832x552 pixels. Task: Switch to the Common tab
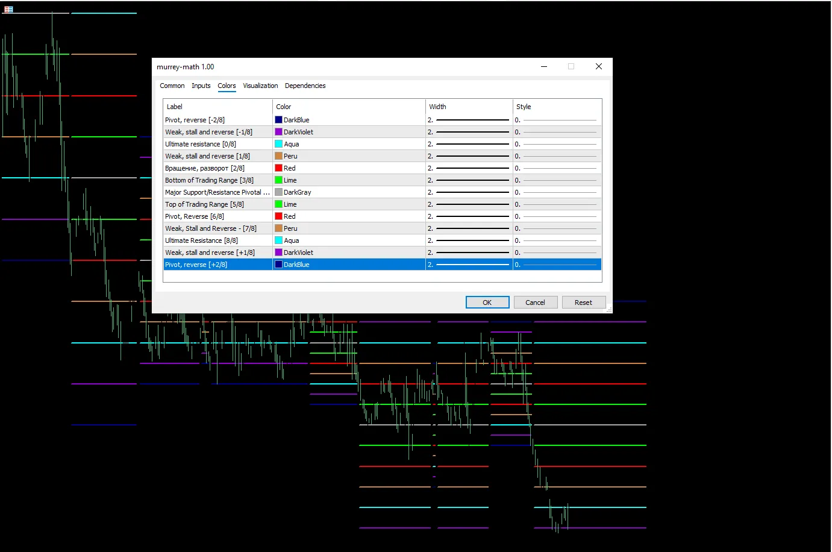click(x=172, y=86)
